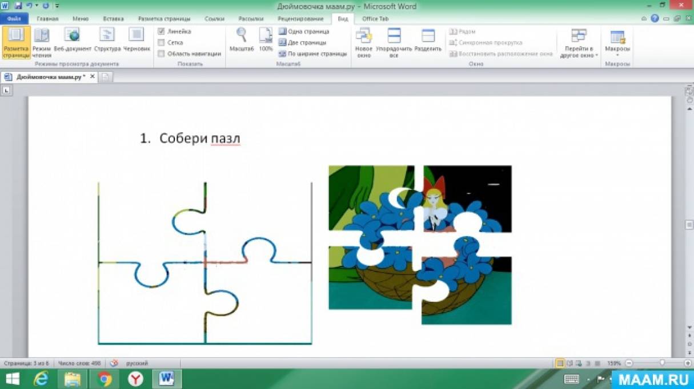The width and height of the screenshot is (694, 389).
Task: Switch to the Рецензирование ribbon tab
Action: [x=300, y=18]
